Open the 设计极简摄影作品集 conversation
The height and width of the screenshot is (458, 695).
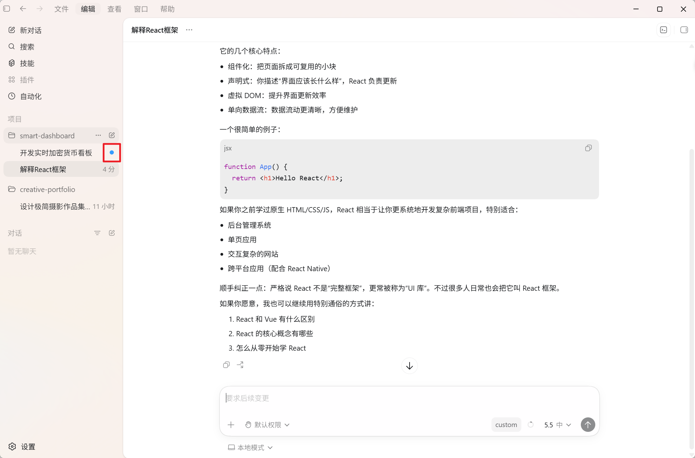click(61, 206)
